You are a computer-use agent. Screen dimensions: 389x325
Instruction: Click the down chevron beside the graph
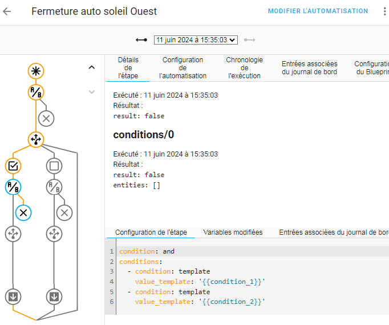click(x=92, y=92)
